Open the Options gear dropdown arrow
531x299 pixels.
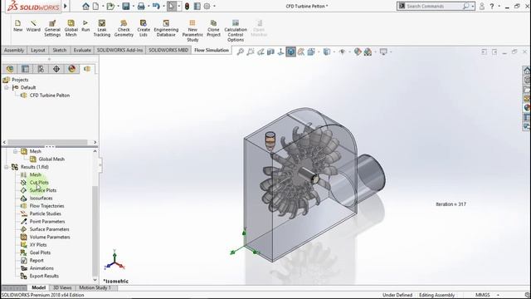click(214, 6)
